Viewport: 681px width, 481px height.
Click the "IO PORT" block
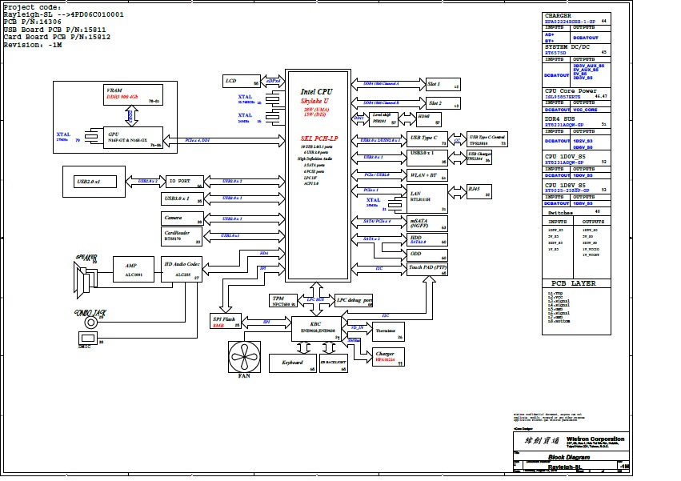click(185, 182)
